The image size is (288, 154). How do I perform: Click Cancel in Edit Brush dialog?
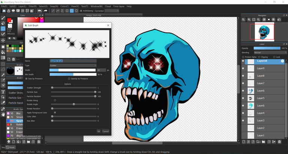(x=106, y=132)
